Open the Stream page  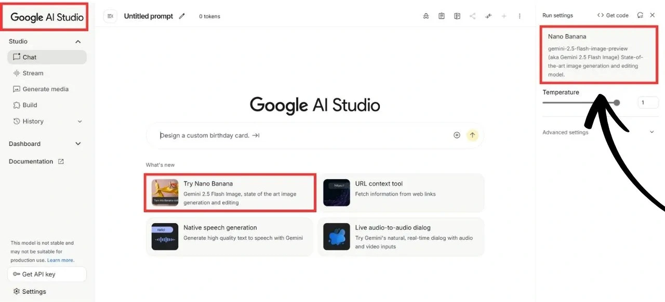tap(47, 73)
